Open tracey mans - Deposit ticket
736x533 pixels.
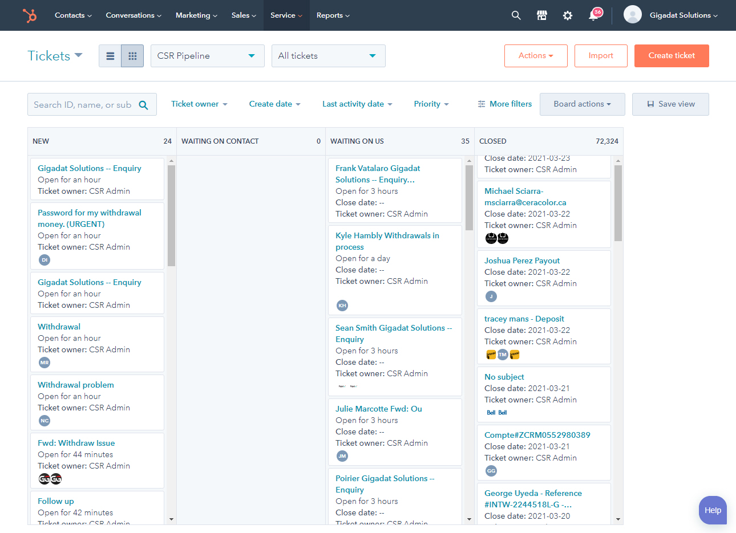click(x=524, y=319)
